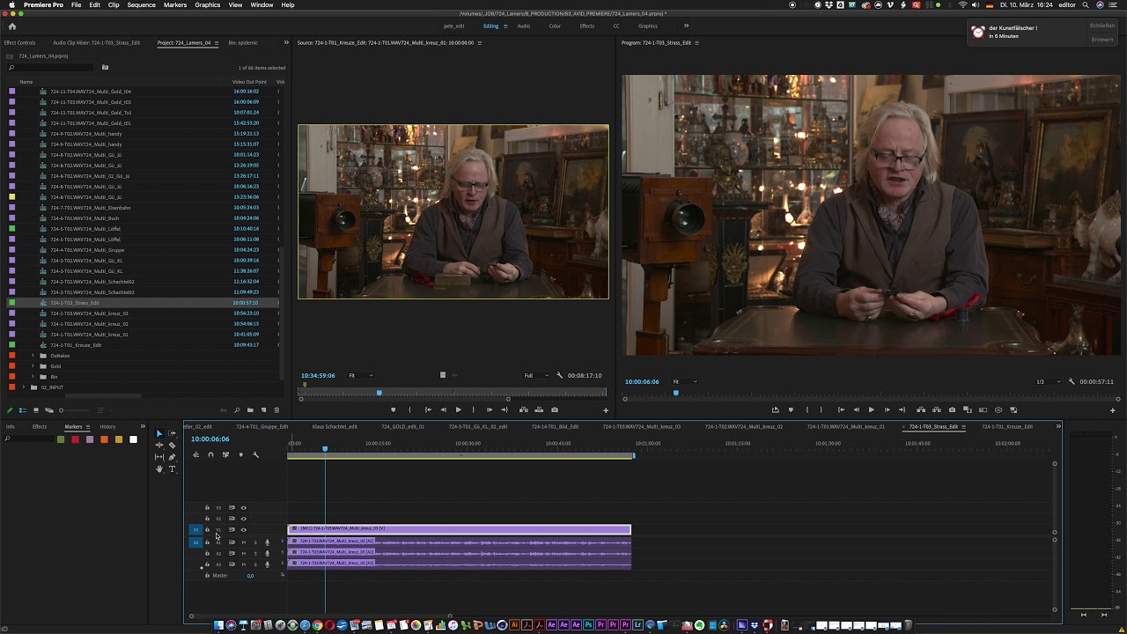Play the Program monitor
The image size is (1127, 634).
tap(872, 409)
